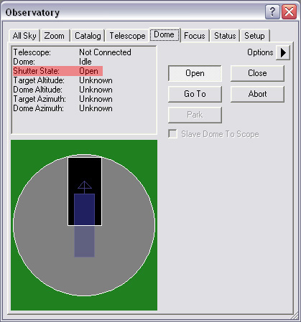301x322 pixels.
Task: Abort the dome movement
Action: [x=257, y=94]
